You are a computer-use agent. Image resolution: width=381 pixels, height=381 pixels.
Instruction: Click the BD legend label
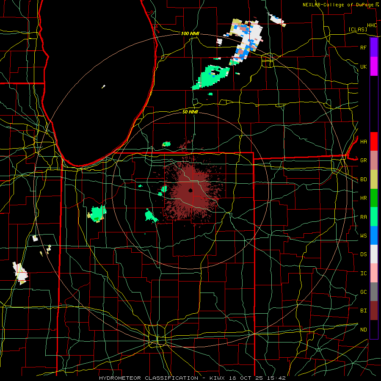pos(363,179)
